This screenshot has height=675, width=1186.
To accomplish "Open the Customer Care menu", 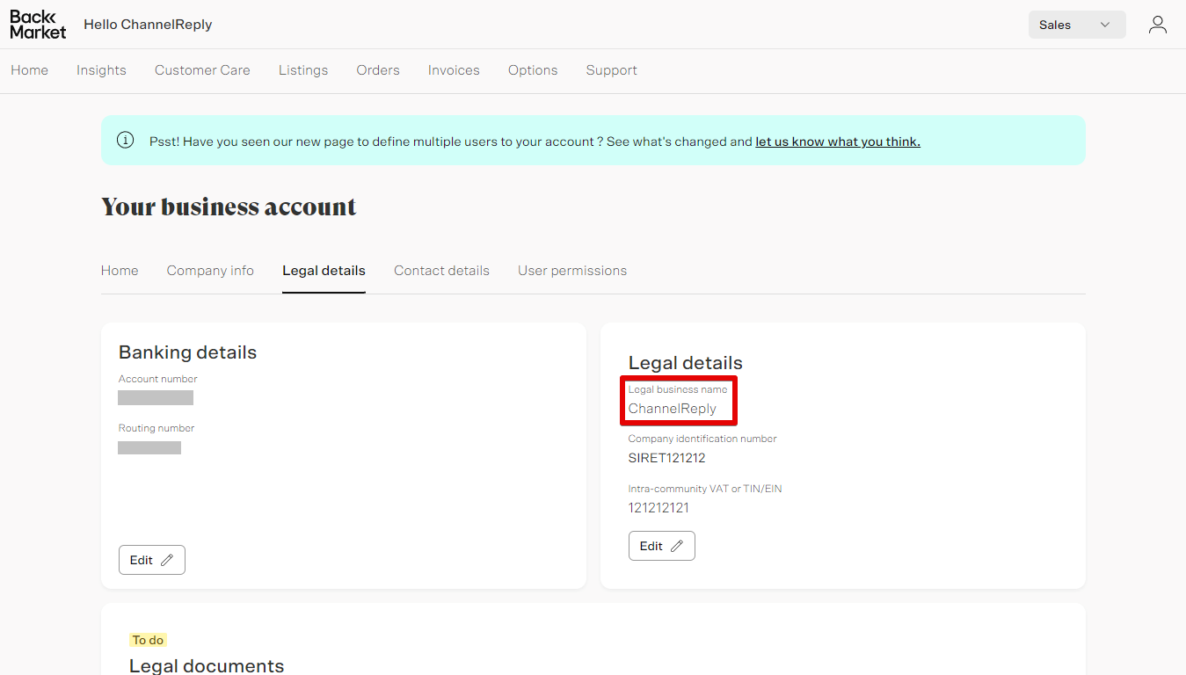I will pos(202,70).
